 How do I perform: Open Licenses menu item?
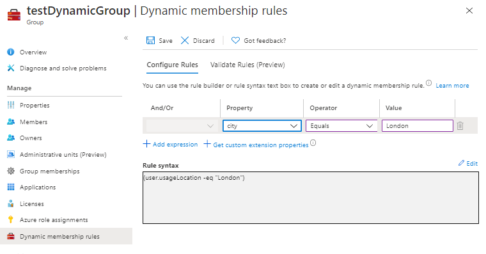point(32,203)
